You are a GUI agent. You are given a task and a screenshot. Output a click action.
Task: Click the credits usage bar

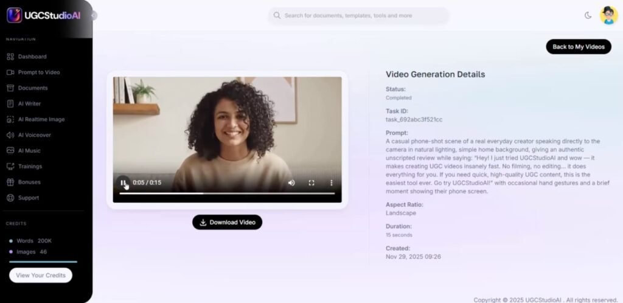[43, 262]
